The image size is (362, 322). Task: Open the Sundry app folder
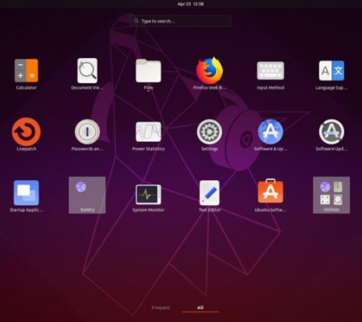(87, 195)
